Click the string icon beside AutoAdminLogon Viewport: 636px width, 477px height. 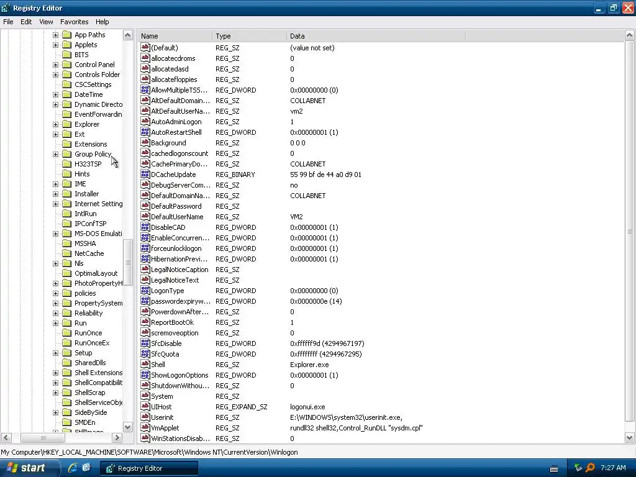(x=145, y=121)
